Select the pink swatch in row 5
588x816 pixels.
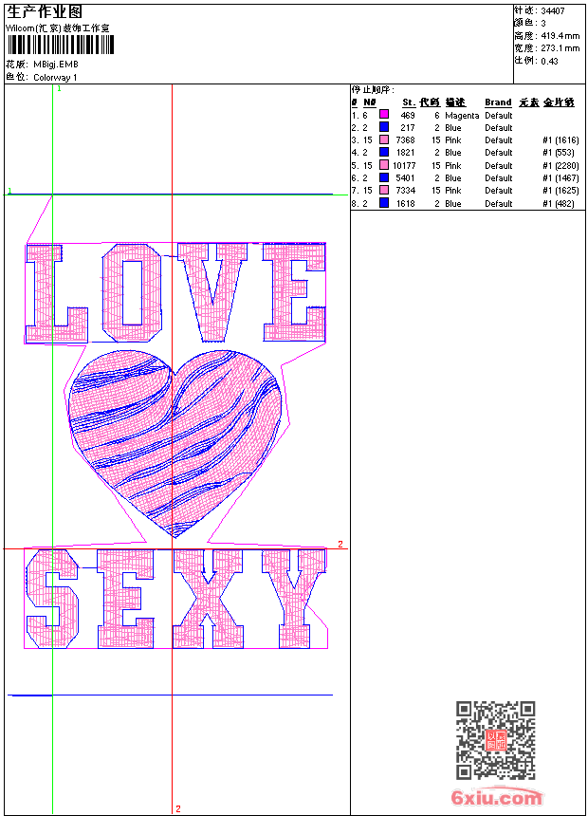[x=384, y=165]
